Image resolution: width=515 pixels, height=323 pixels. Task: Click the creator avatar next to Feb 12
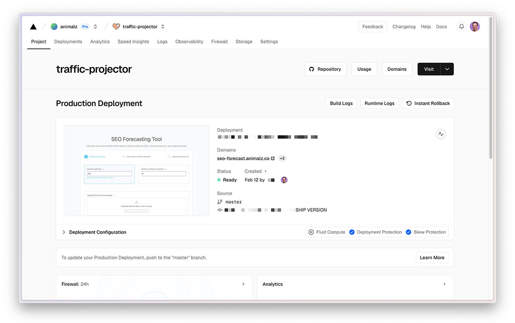pyautogui.click(x=284, y=180)
